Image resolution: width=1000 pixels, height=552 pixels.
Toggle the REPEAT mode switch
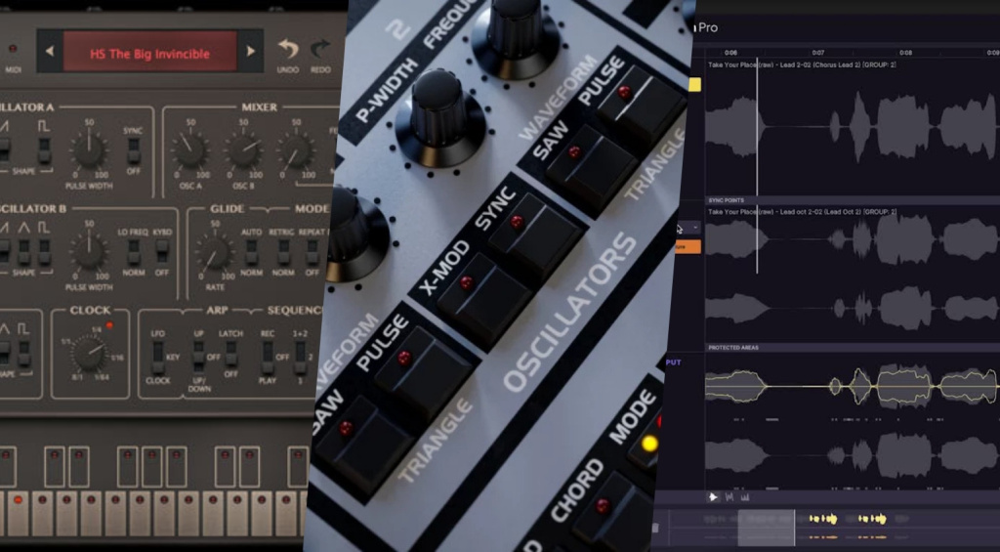pos(312,252)
